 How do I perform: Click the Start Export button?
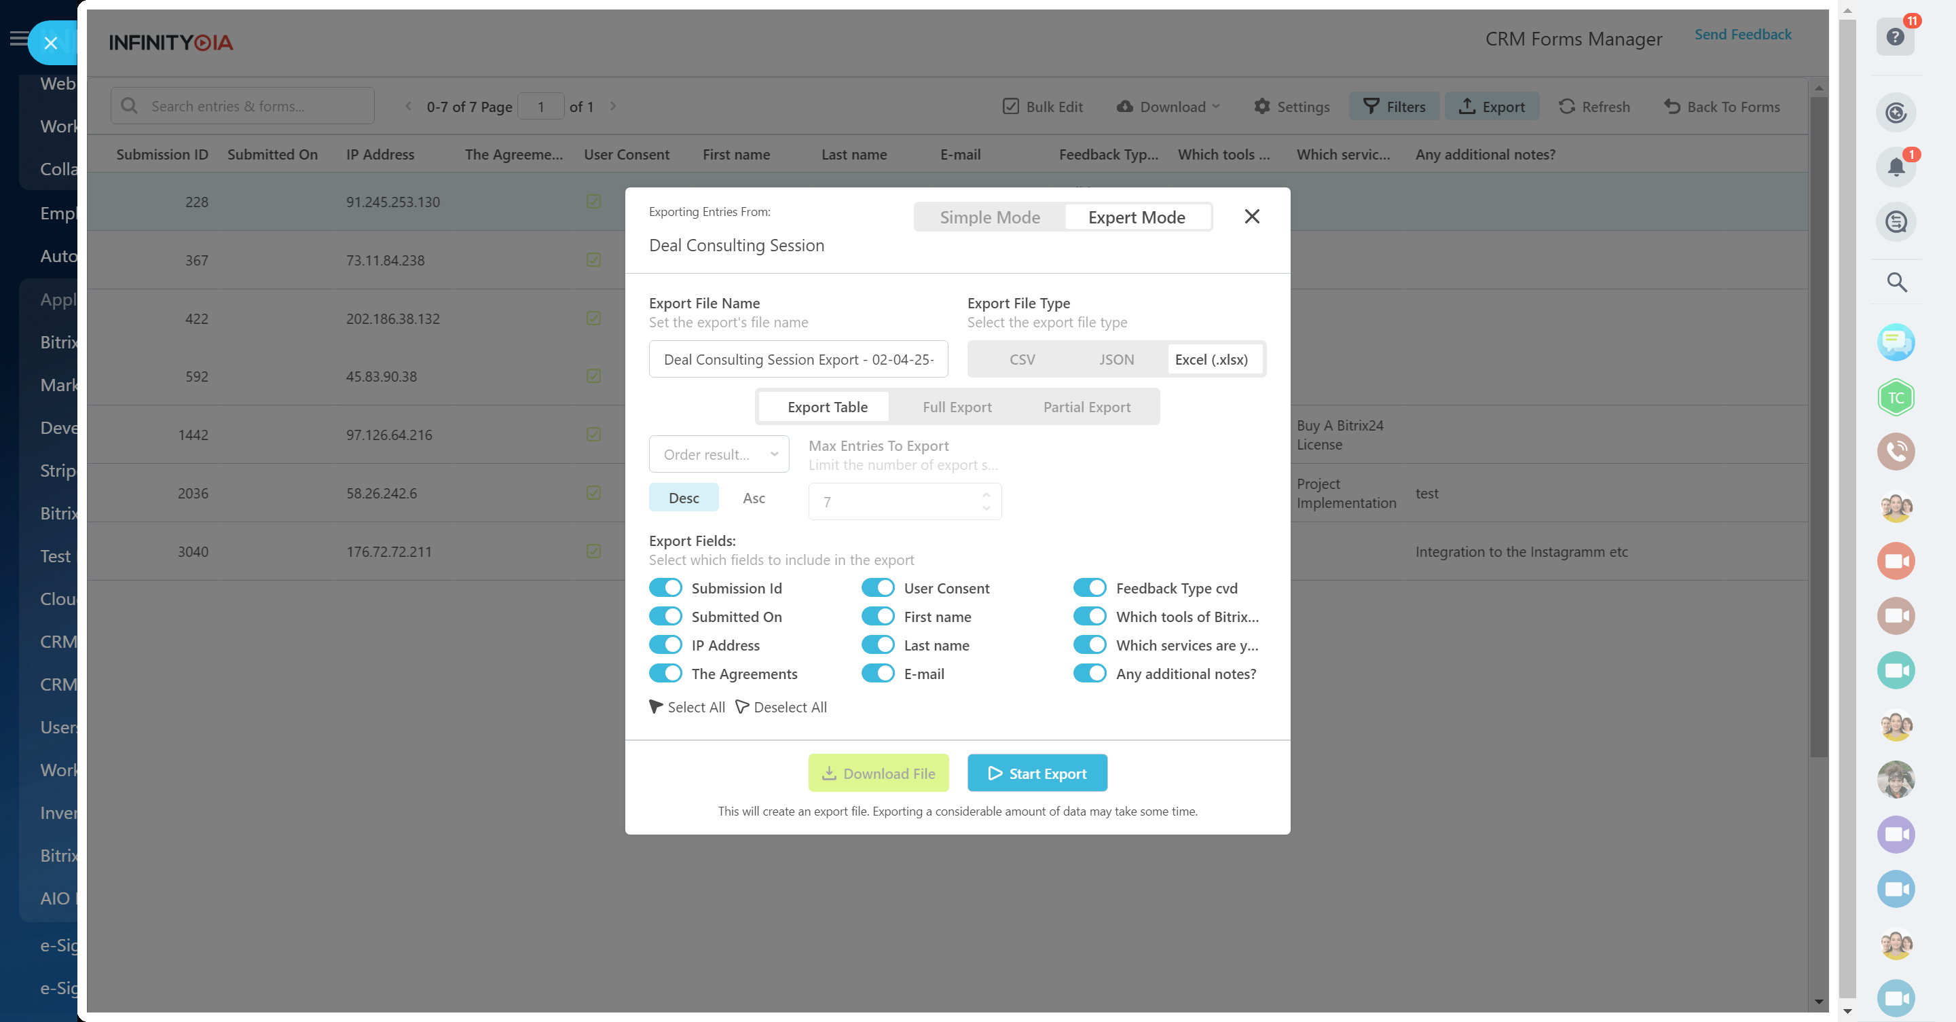1037,773
